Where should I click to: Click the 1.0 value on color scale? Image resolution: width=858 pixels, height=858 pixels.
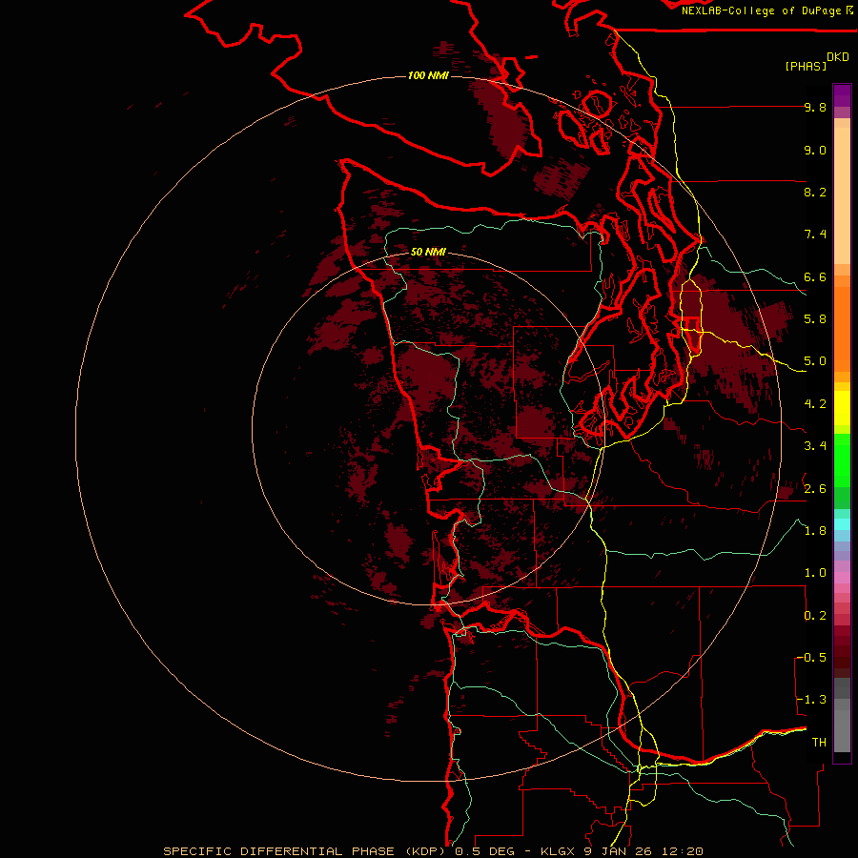point(815,573)
